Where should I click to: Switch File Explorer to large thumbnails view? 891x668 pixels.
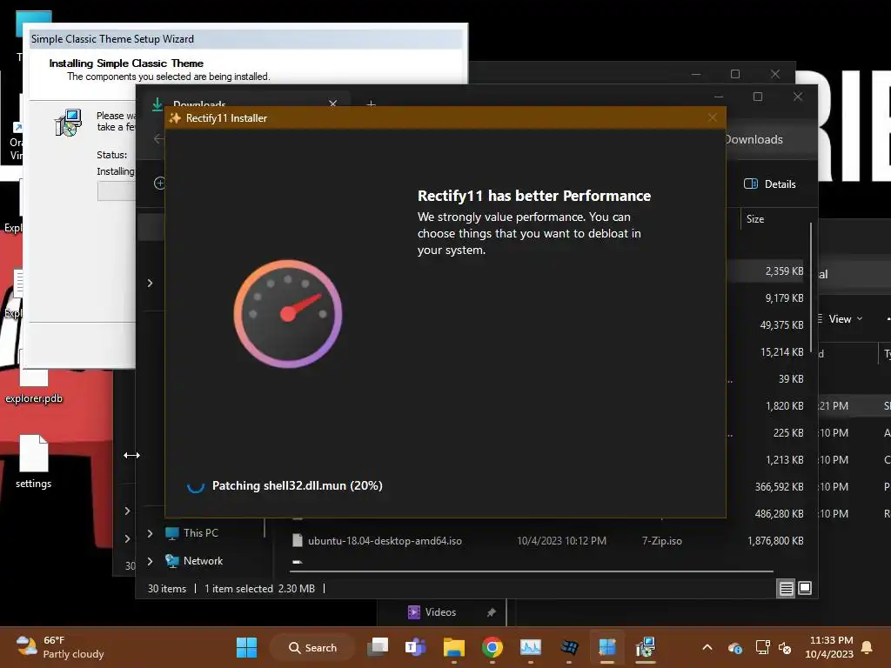805,588
